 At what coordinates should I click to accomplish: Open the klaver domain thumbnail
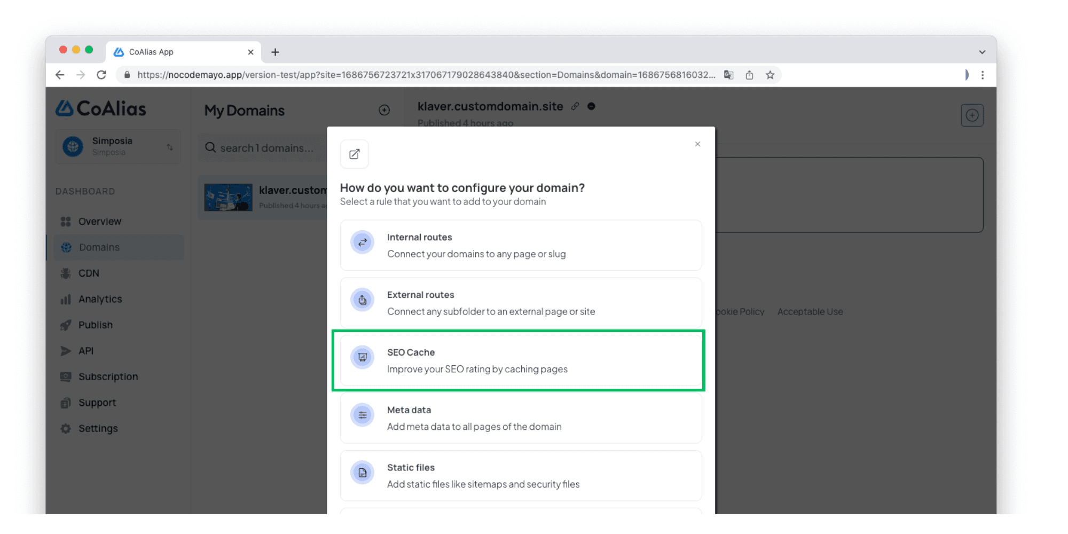(x=229, y=198)
